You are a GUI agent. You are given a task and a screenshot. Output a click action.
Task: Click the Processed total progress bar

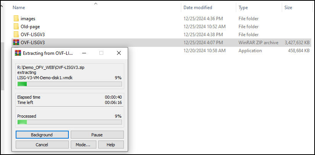[70, 122]
